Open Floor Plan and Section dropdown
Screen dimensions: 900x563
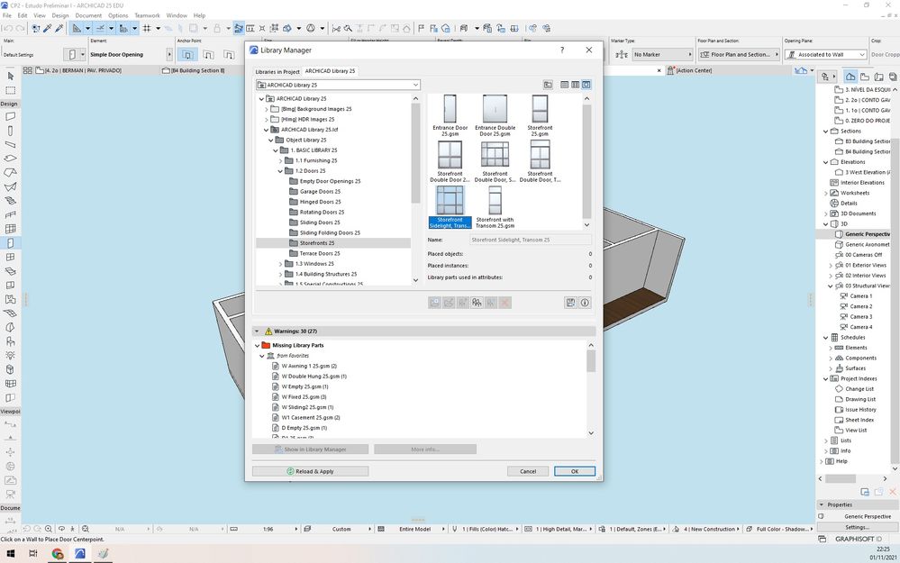(x=738, y=55)
